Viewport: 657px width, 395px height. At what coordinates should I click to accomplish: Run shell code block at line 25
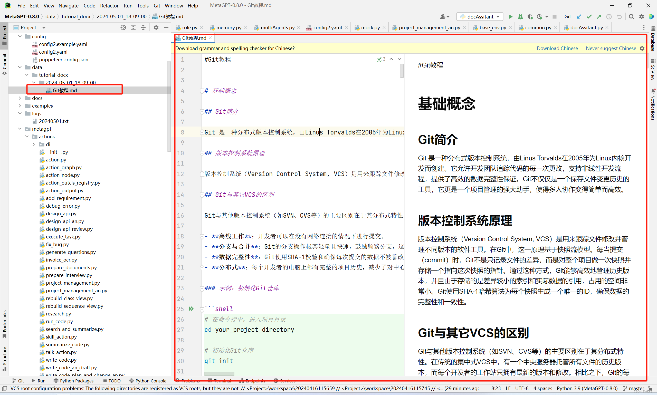191,309
